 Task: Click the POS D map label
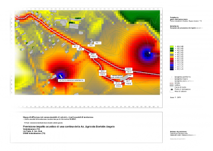pyautogui.click(x=94, y=57)
